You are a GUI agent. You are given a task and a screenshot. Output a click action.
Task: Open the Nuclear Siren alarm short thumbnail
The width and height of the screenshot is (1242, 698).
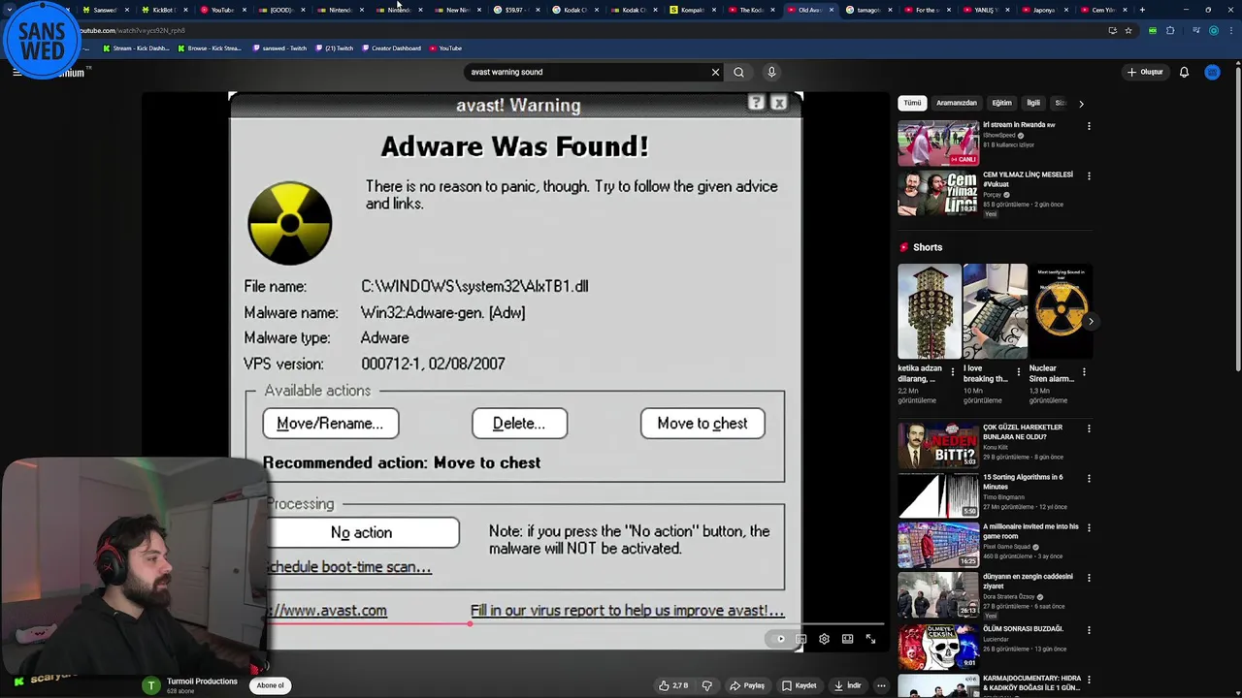click(1061, 311)
